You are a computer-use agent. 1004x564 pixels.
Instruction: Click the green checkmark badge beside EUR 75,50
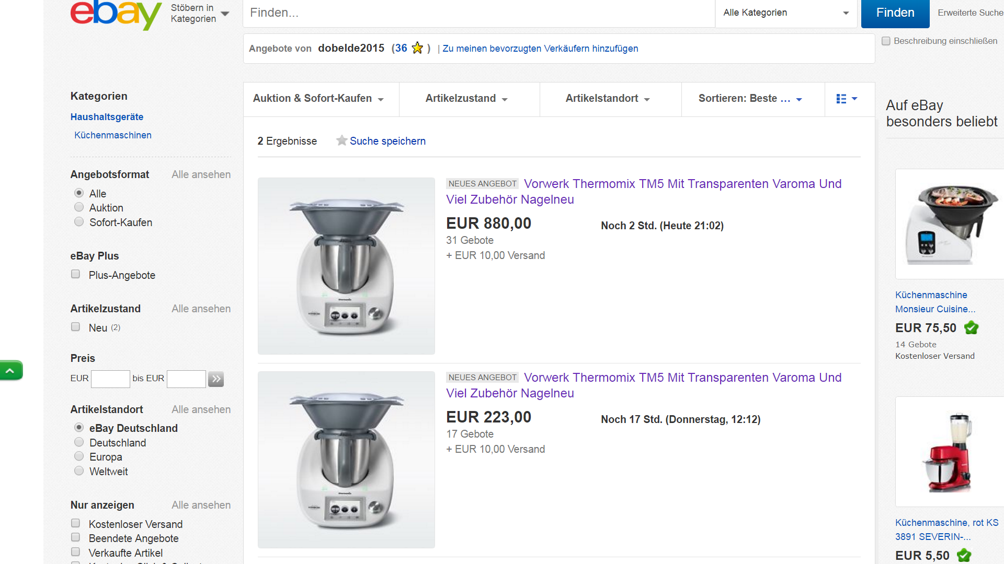971,328
